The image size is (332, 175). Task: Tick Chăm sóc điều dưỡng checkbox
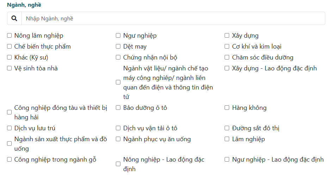click(x=227, y=57)
